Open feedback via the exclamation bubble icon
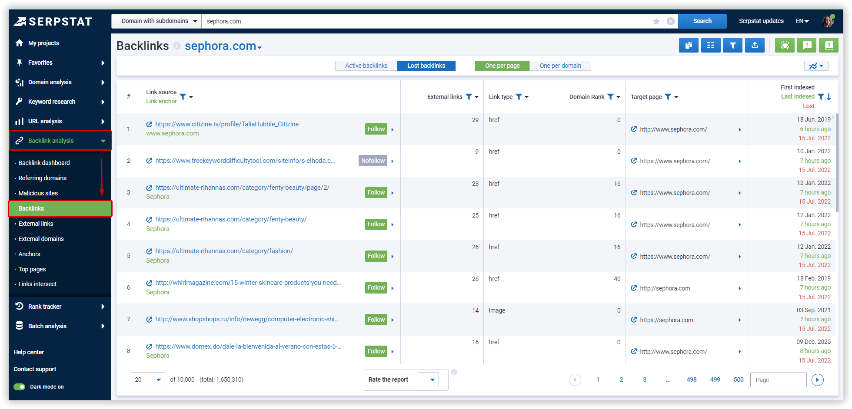852x409 pixels. (807, 45)
